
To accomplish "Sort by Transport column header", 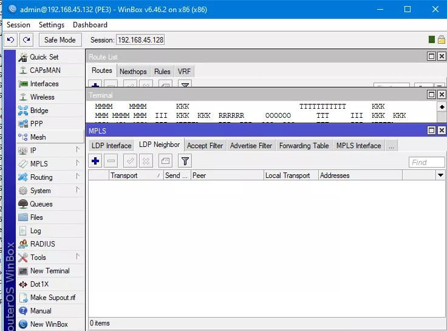I will 136,176.
